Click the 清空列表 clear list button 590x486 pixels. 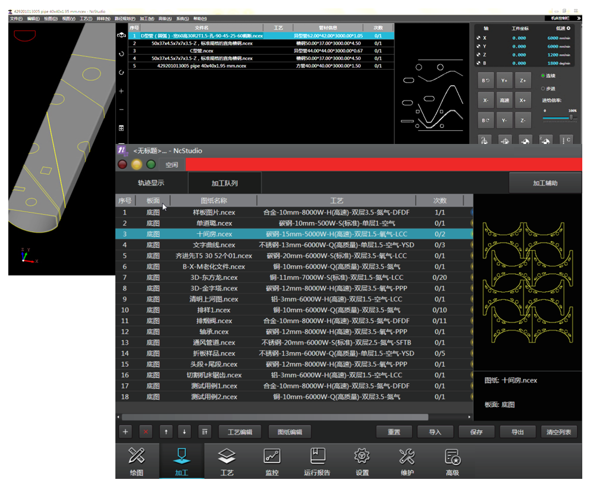tap(558, 432)
